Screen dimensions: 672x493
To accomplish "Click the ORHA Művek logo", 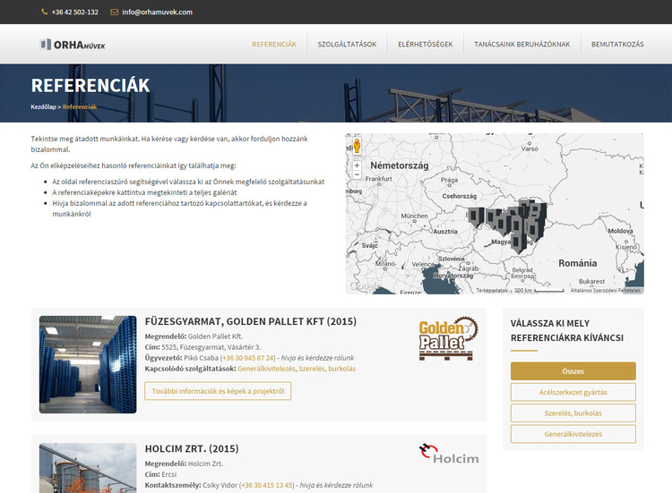I will (73, 45).
